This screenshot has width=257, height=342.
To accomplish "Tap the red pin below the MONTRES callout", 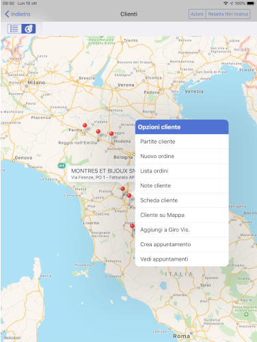I will click(122, 189).
